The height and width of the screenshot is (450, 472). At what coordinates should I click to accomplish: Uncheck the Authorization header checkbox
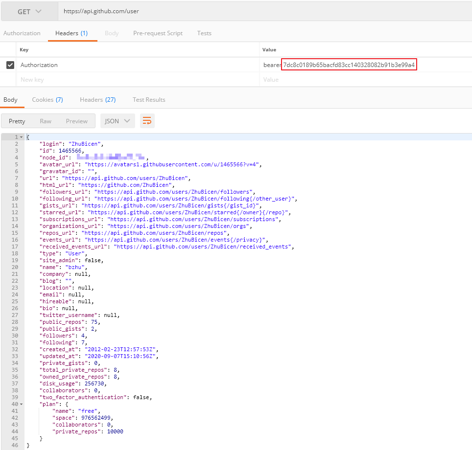pyautogui.click(x=10, y=65)
